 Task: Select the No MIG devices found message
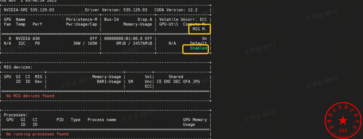point(30,96)
